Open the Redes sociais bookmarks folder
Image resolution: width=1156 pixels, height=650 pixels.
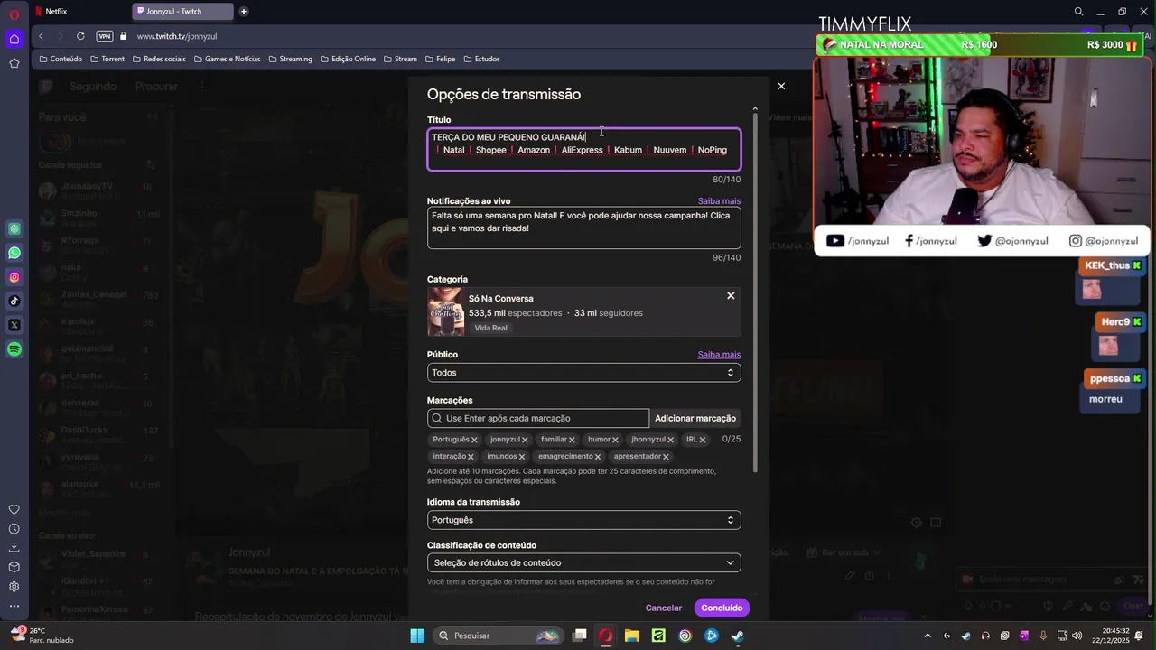(x=159, y=59)
